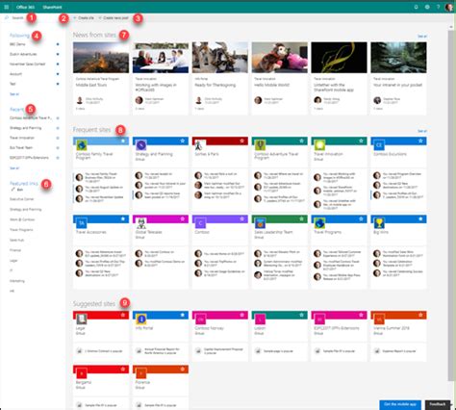Open November Sales Contest in the Following list
The width and height of the screenshot is (456, 410).
(27, 64)
